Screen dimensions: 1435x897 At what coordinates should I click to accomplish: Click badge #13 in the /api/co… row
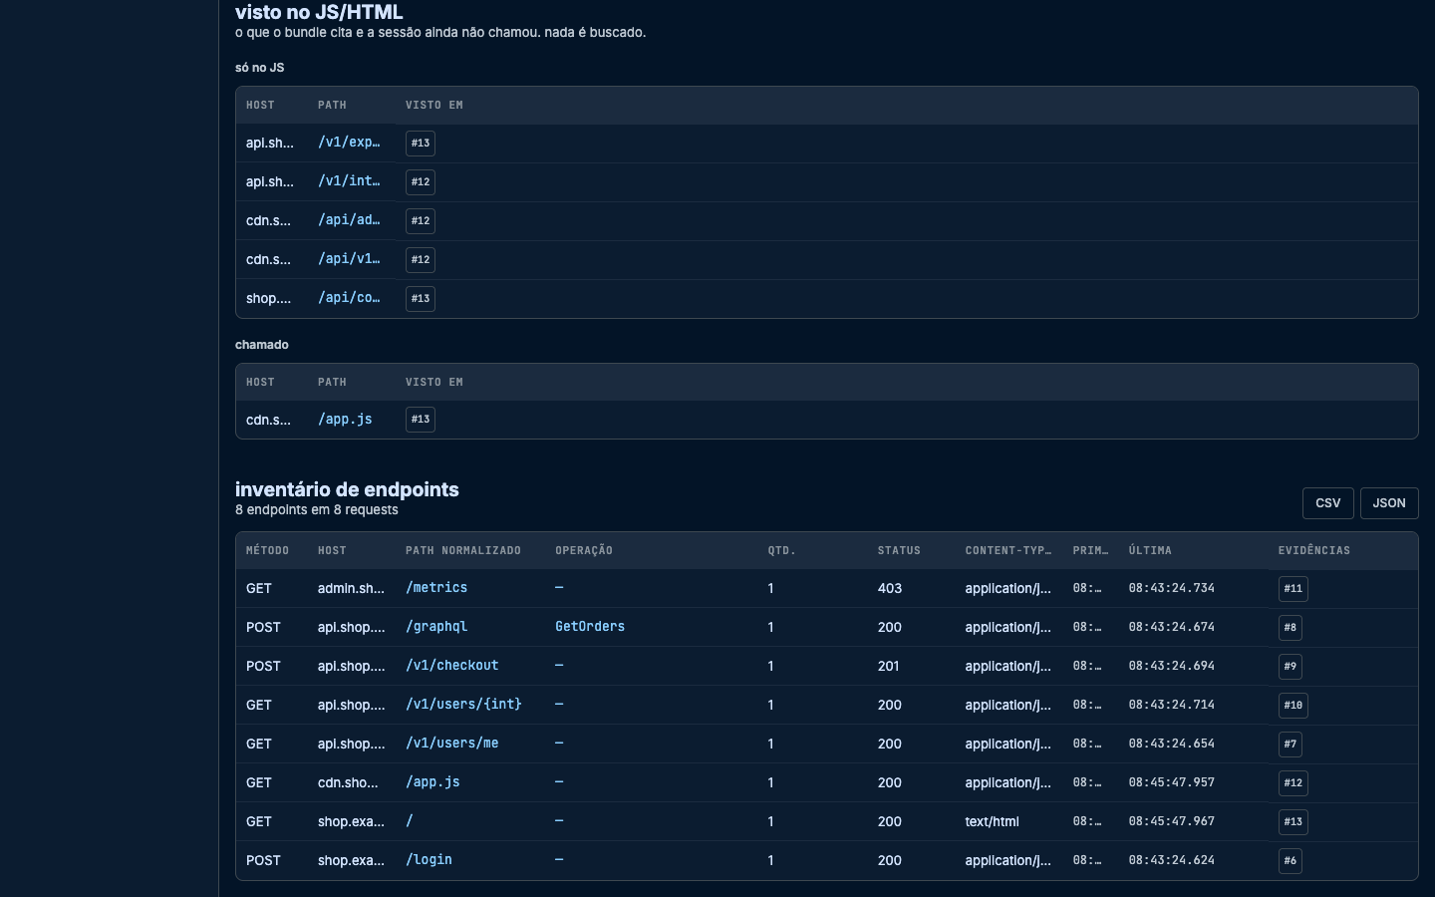tap(421, 299)
